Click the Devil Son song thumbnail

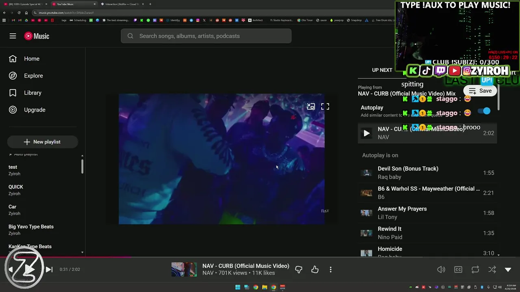click(x=366, y=173)
